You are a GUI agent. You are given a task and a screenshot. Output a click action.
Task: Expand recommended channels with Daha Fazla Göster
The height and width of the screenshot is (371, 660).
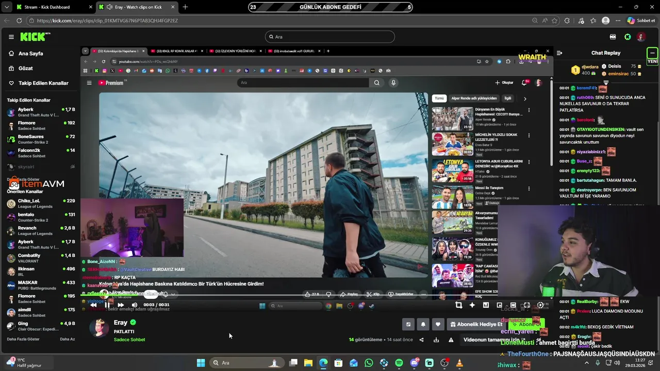(x=23, y=339)
